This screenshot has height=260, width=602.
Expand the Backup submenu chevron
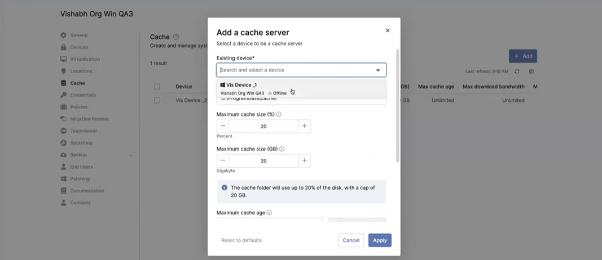(130, 155)
